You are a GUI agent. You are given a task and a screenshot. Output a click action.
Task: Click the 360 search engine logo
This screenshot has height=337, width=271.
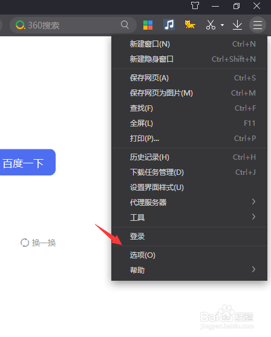(x=21, y=25)
